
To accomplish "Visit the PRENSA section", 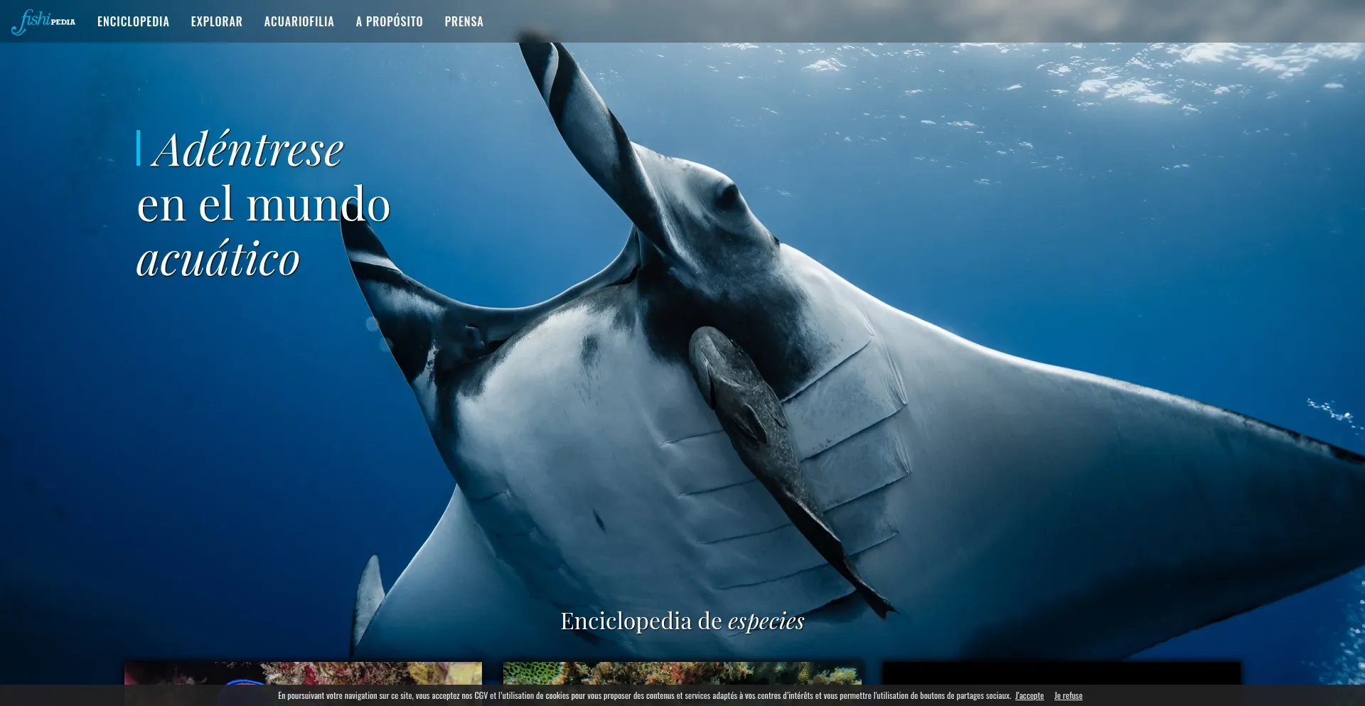I will (x=463, y=21).
